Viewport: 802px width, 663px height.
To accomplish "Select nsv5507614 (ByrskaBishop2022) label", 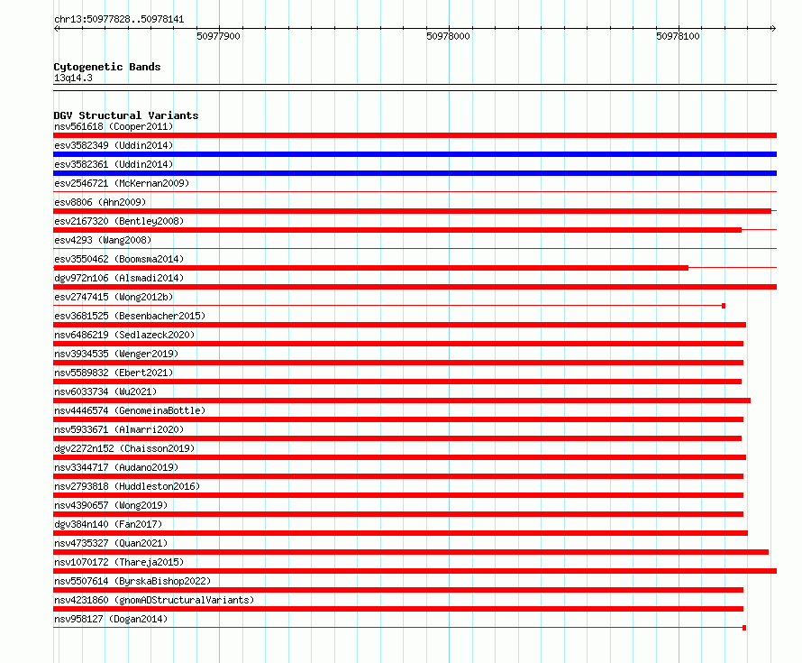I will [x=132, y=581].
